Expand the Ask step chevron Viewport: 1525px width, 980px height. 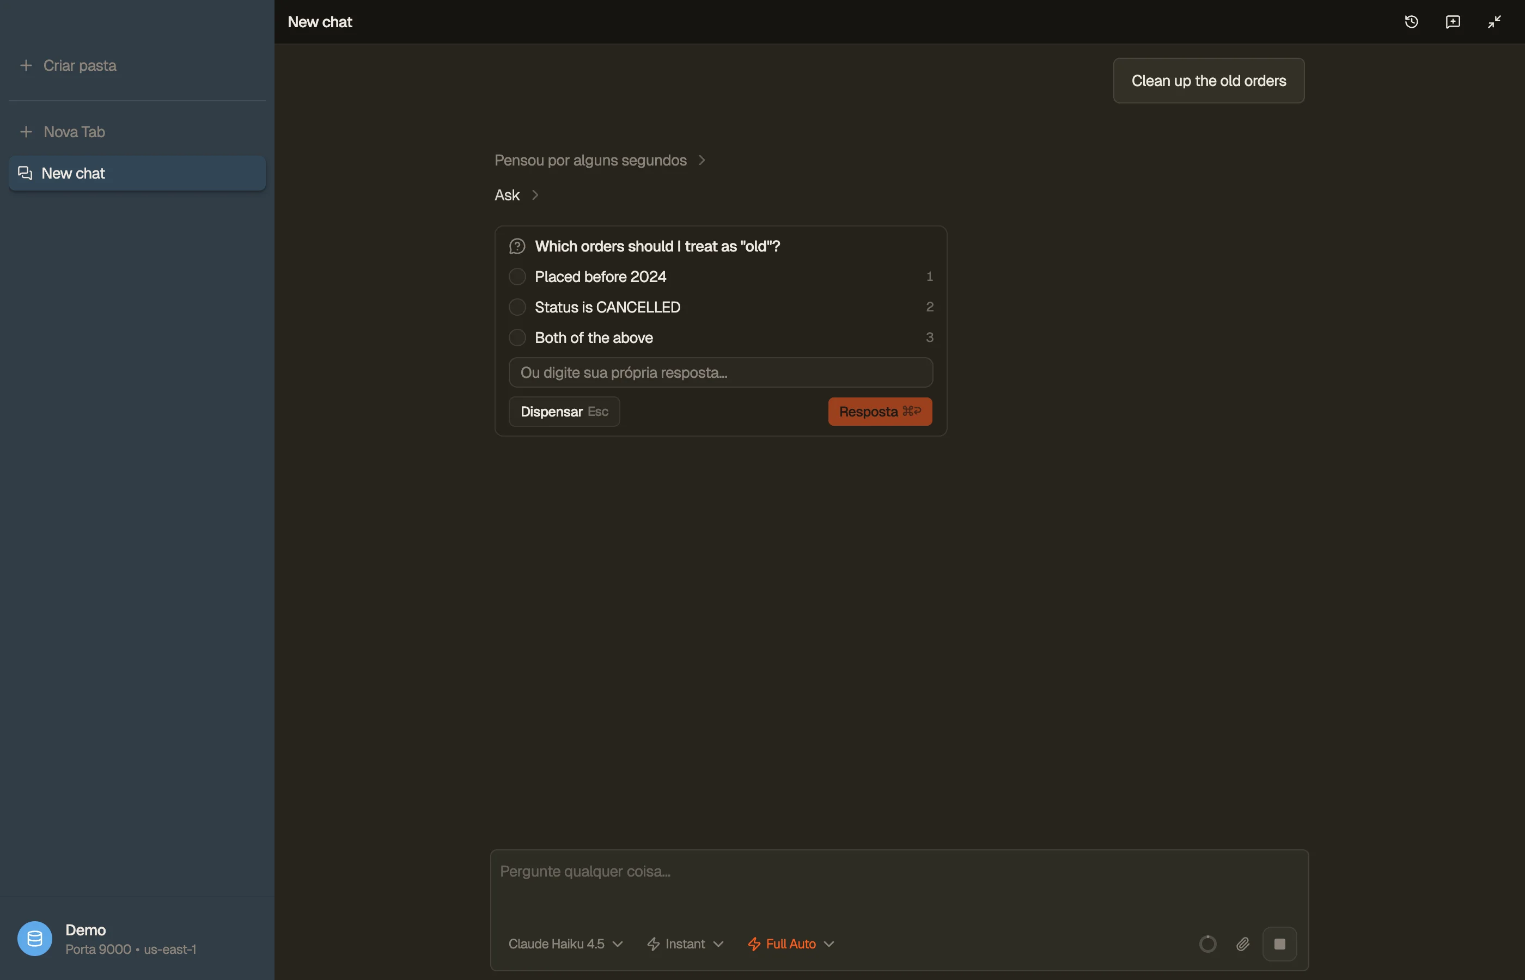click(x=535, y=195)
